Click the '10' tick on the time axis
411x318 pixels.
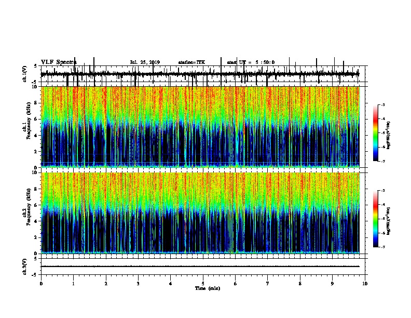(365, 284)
